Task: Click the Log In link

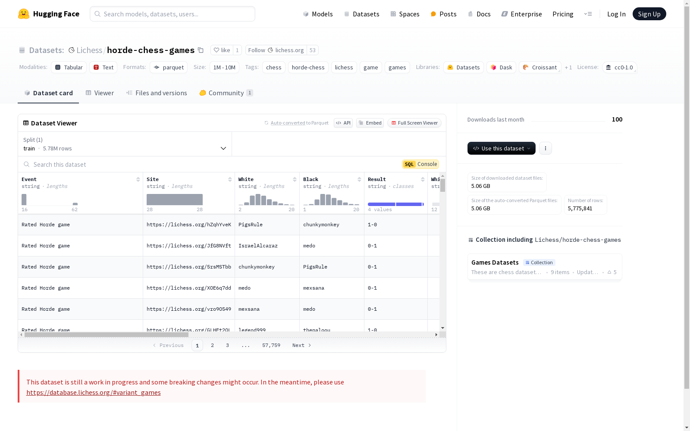Action: (x=616, y=14)
